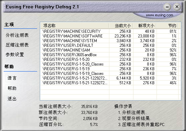Image resolution: width=186 pixels, height=131 pixels.
Task: Click 压缩注册表 in the sidebar
Action: click(x=17, y=45)
